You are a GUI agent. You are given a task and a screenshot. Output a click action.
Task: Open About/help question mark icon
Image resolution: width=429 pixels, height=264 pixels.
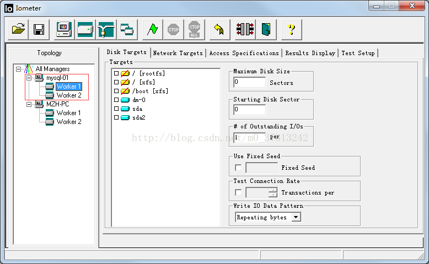pyautogui.click(x=291, y=29)
